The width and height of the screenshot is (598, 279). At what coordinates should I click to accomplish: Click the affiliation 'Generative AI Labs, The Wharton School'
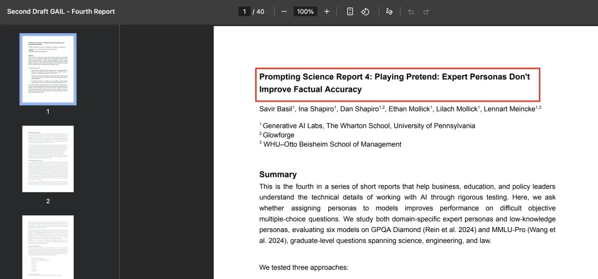point(327,126)
